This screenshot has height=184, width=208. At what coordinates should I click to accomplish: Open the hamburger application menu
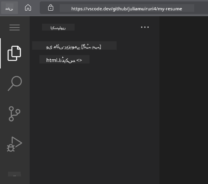[x=15, y=28]
